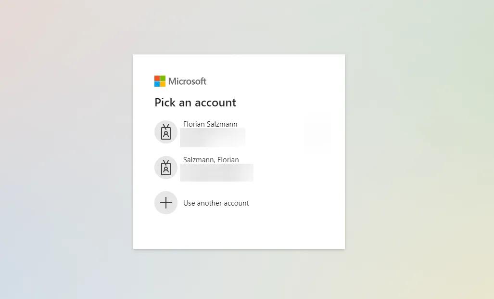Select Use another account
494x299 pixels.
tap(216, 203)
